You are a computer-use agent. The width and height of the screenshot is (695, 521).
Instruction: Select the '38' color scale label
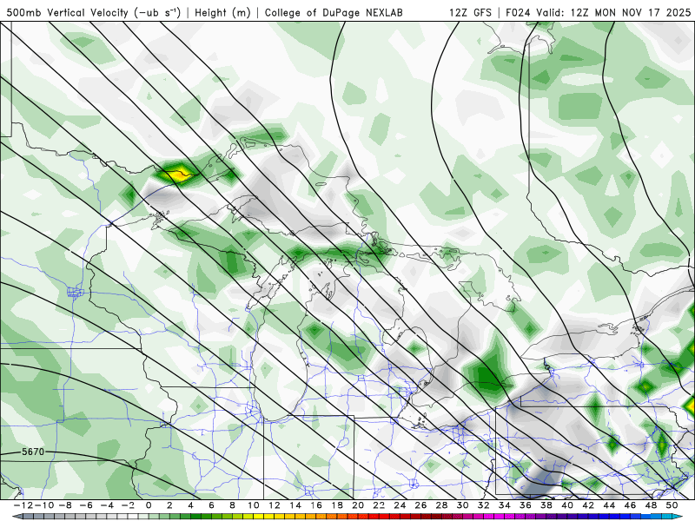pos(546,505)
